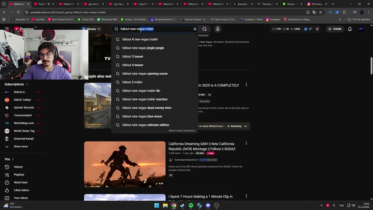Open Spinnin' Records subscription channel
373x210 pixels.
coord(22,108)
